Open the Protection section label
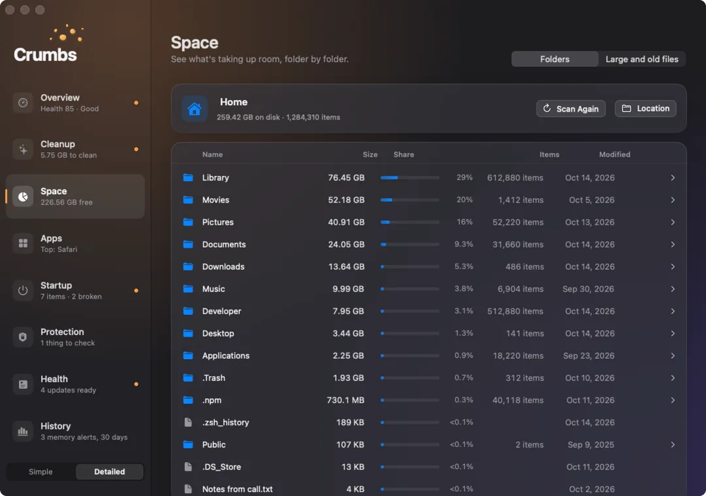The image size is (706, 496). pos(62,332)
